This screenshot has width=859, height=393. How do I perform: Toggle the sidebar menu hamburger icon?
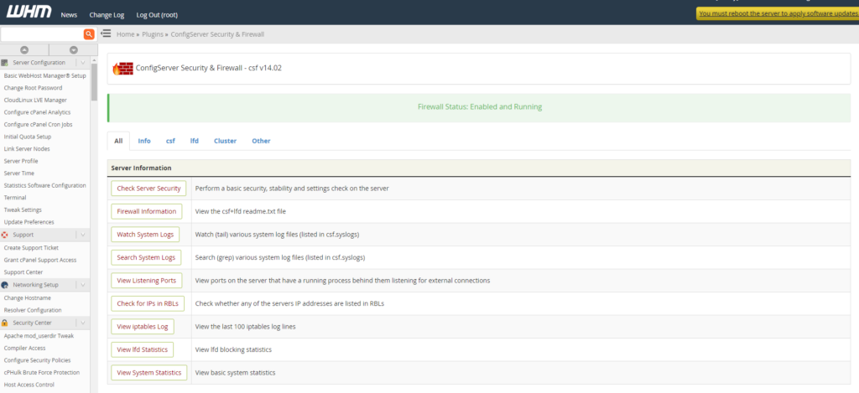coord(106,34)
